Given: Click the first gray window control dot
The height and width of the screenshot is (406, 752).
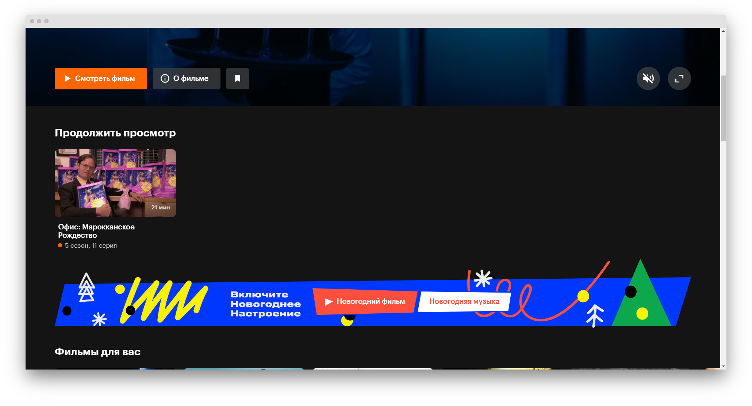Looking at the screenshot, I should point(32,21).
